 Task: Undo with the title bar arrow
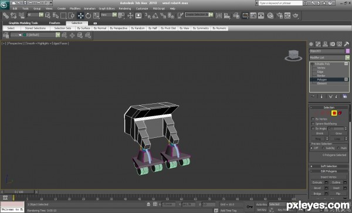coord(31,3)
